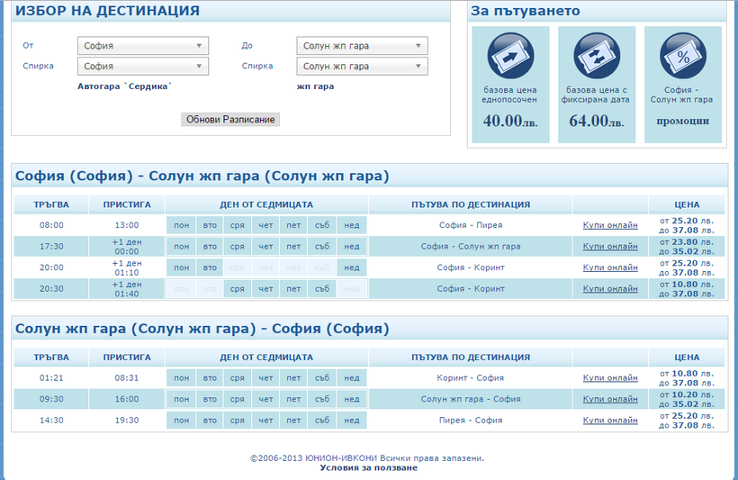Click the 'ЦЕНА' column header in first table
The height and width of the screenshot is (480, 738).
[x=687, y=204]
